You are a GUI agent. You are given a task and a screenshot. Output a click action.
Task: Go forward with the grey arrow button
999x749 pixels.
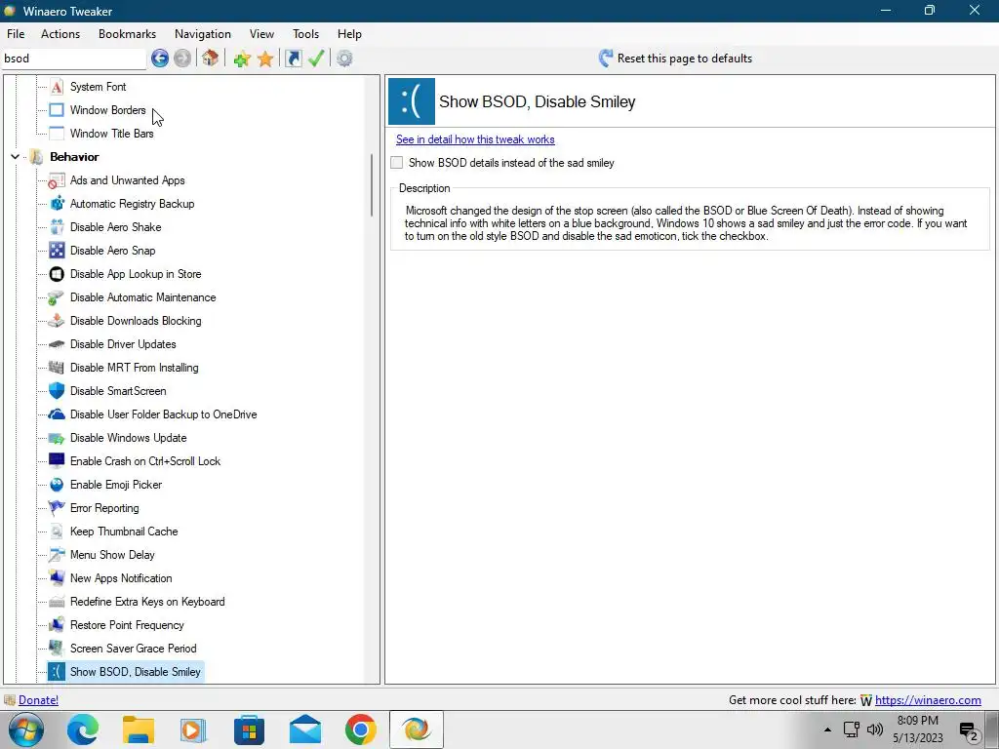(182, 59)
